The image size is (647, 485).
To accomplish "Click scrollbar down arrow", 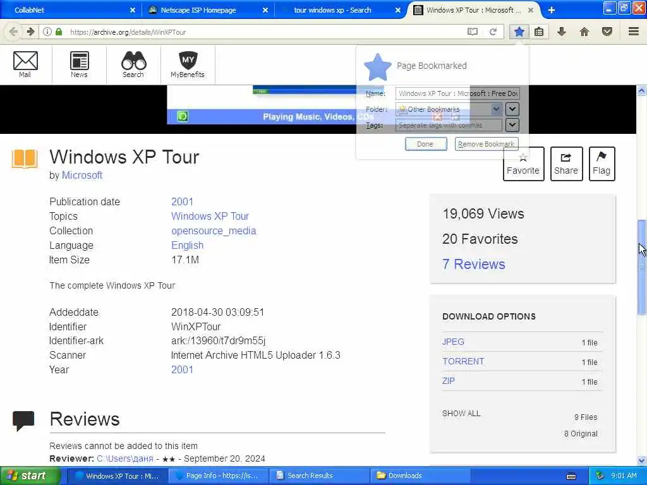I will (642, 460).
